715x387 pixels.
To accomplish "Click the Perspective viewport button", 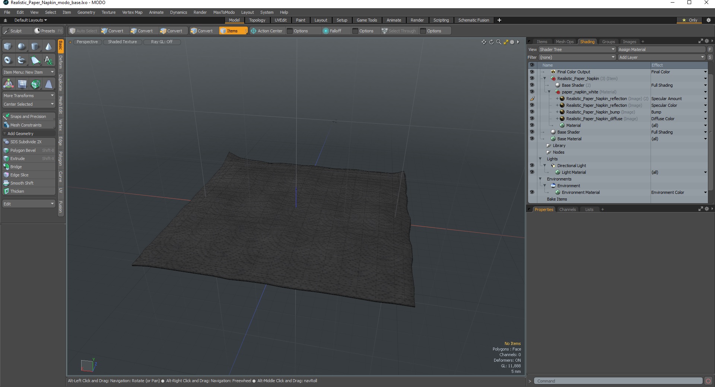I will pyautogui.click(x=87, y=42).
